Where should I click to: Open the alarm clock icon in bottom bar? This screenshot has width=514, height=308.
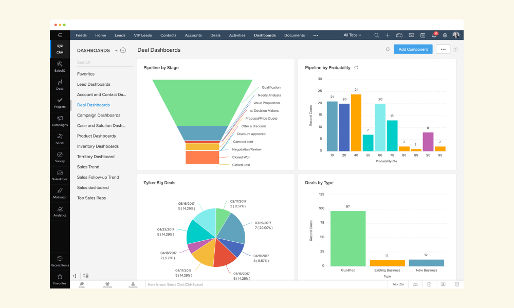pos(456,284)
